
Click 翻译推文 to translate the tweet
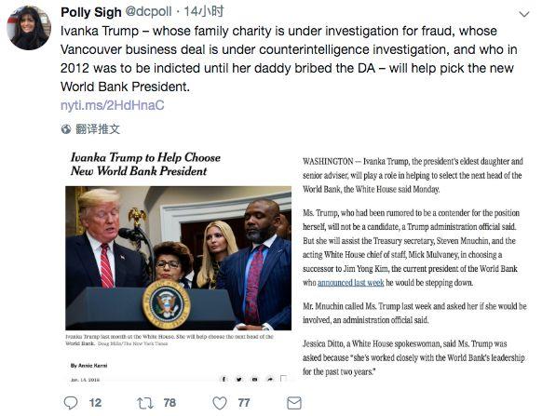98,129
